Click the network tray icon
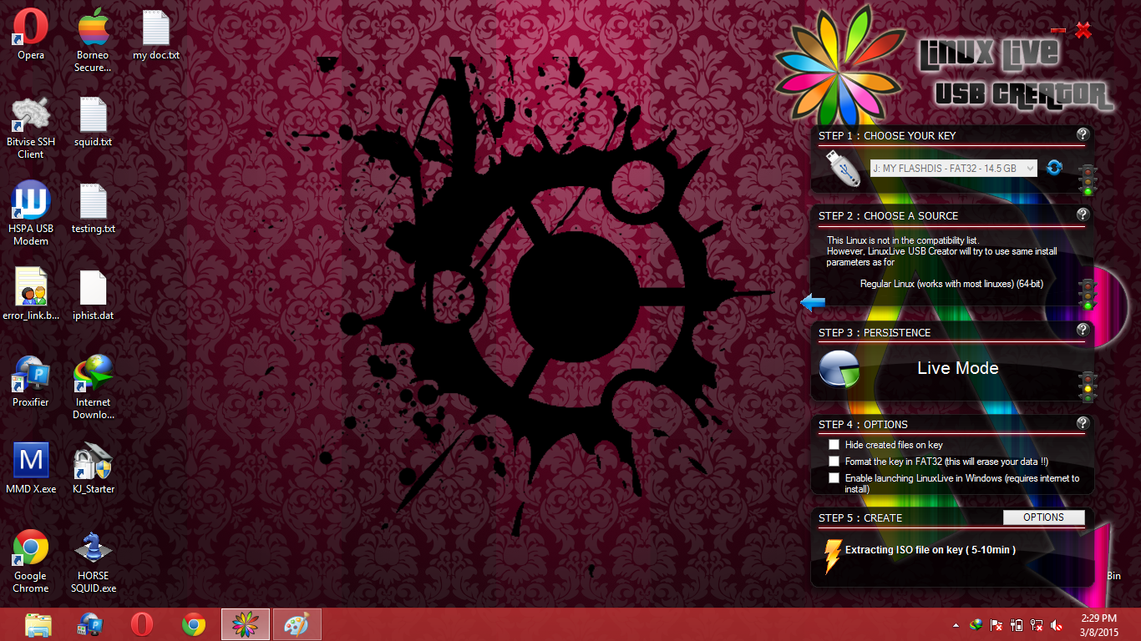Viewport: 1141px width, 641px height. click(x=1037, y=624)
